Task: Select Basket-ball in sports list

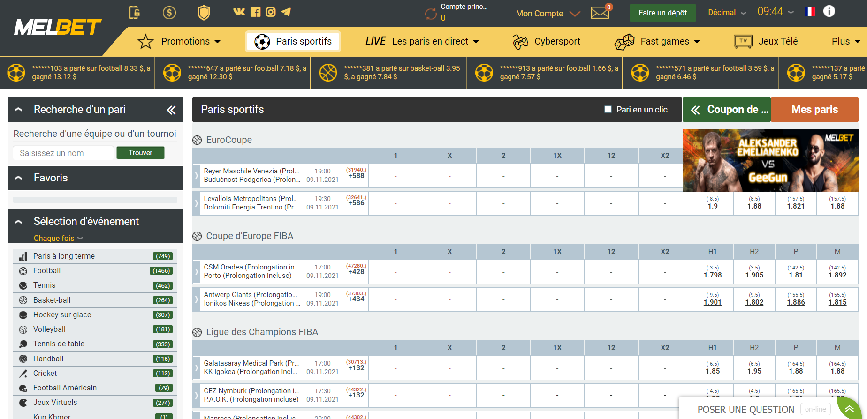Action: point(95,300)
